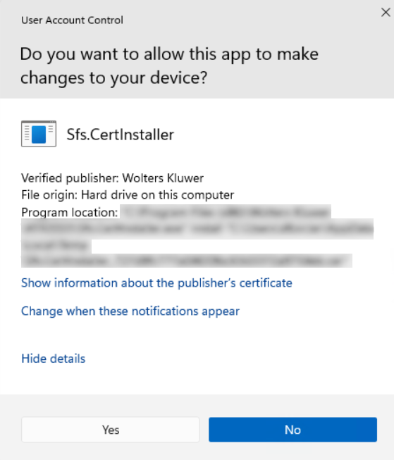Click the word 'certificate' in the publisher link
Viewport: 394px width, 460px height.
[x=266, y=282]
